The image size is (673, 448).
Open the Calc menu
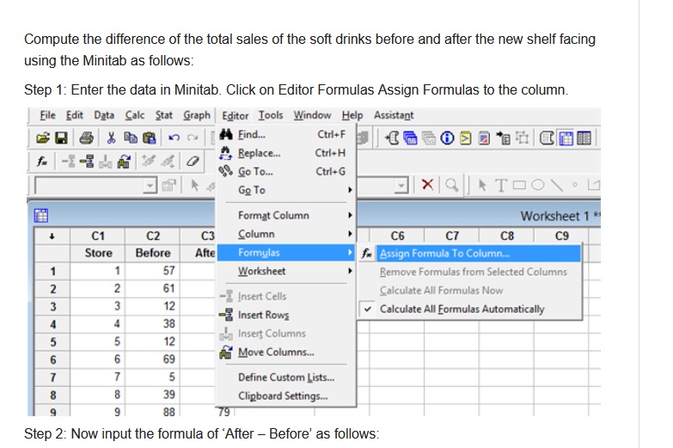135,115
